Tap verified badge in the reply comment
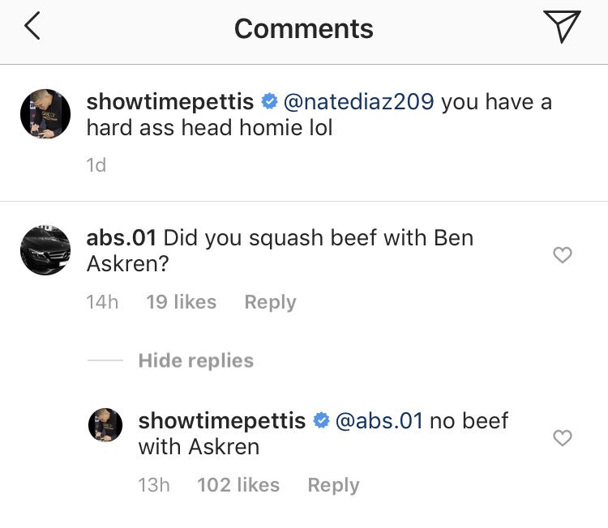 click(x=321, y=420)
